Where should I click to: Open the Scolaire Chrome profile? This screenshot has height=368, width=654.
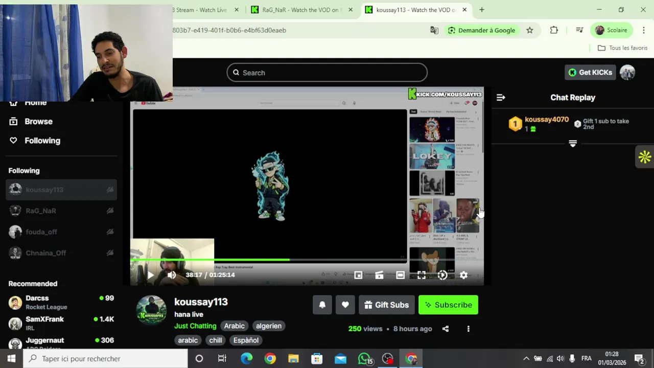click(611, 30)
